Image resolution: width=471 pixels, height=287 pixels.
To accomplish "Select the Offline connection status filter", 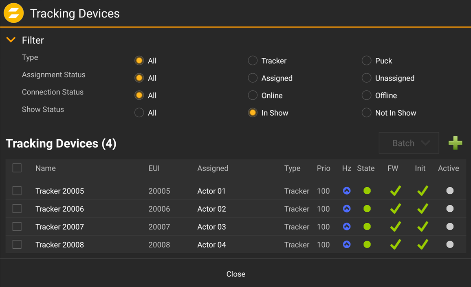I will 366,95.
